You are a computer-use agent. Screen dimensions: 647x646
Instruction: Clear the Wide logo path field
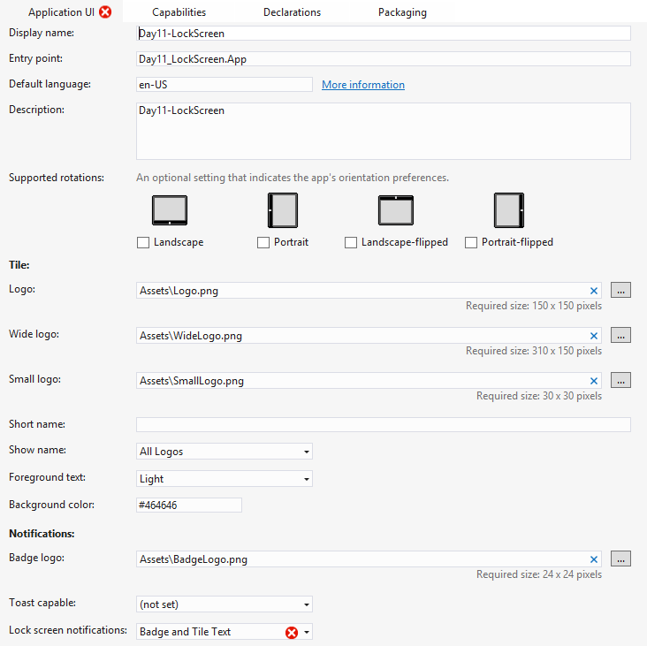point(594,336)
